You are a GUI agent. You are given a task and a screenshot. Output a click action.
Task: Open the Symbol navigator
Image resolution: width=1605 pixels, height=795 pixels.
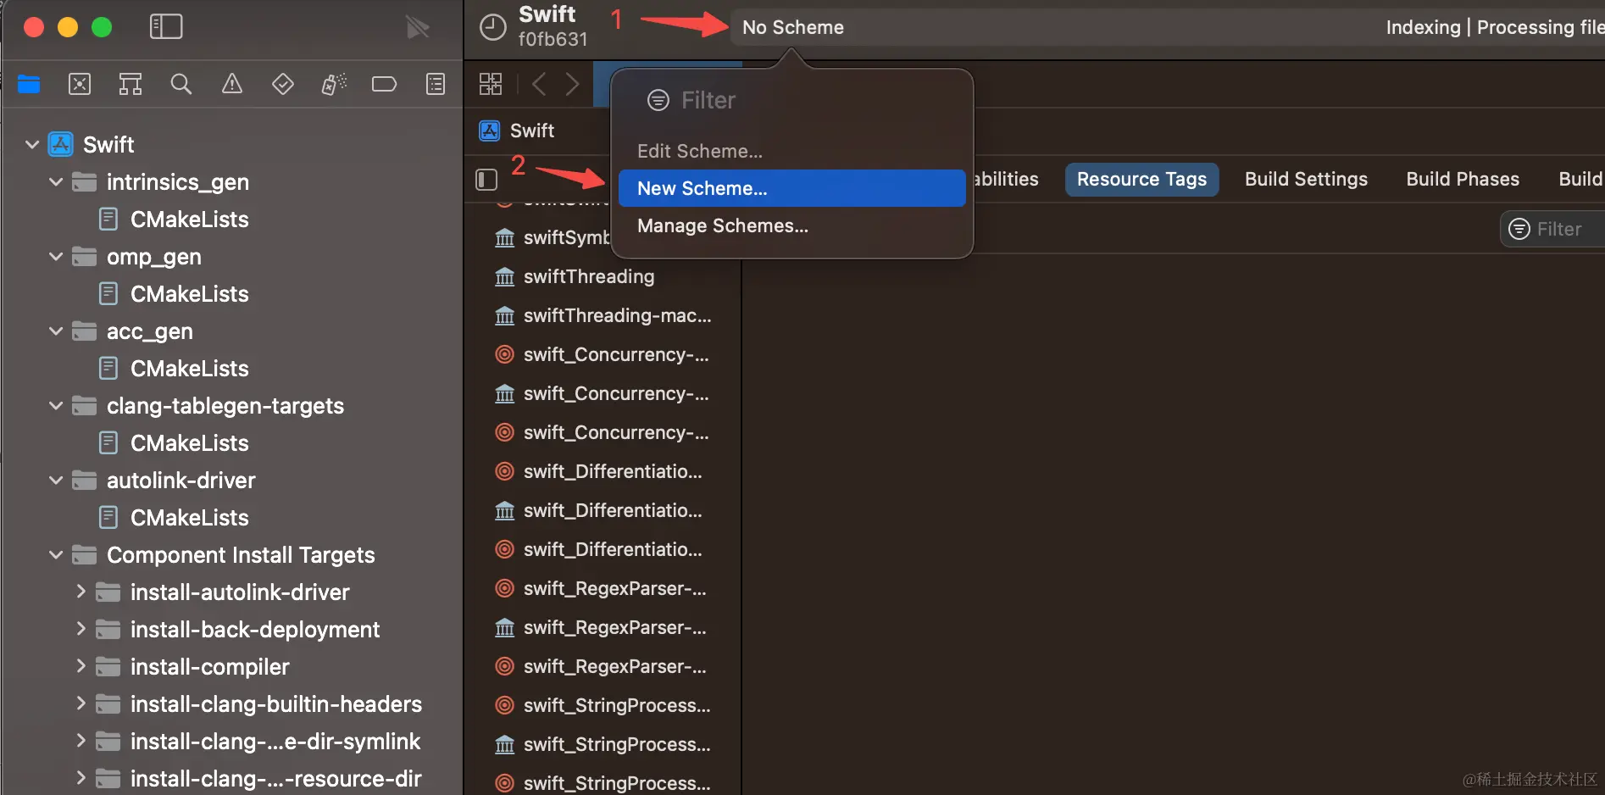[131, 84]
